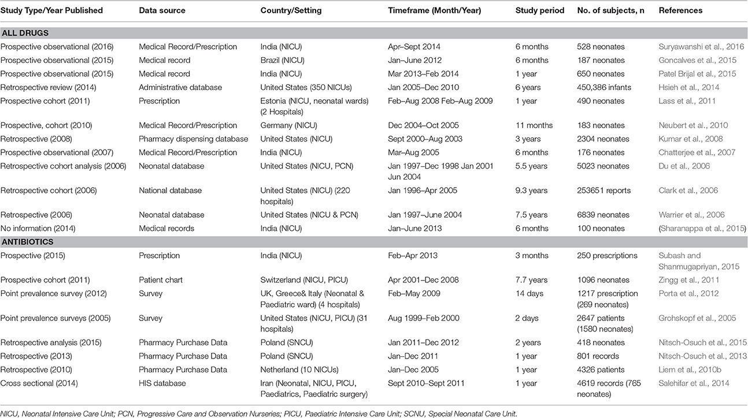Open the Salehifar et al., 2014 reference
The width and height of the screenshot is (748, 418).
pyautogui.click(x=694, y=383)
